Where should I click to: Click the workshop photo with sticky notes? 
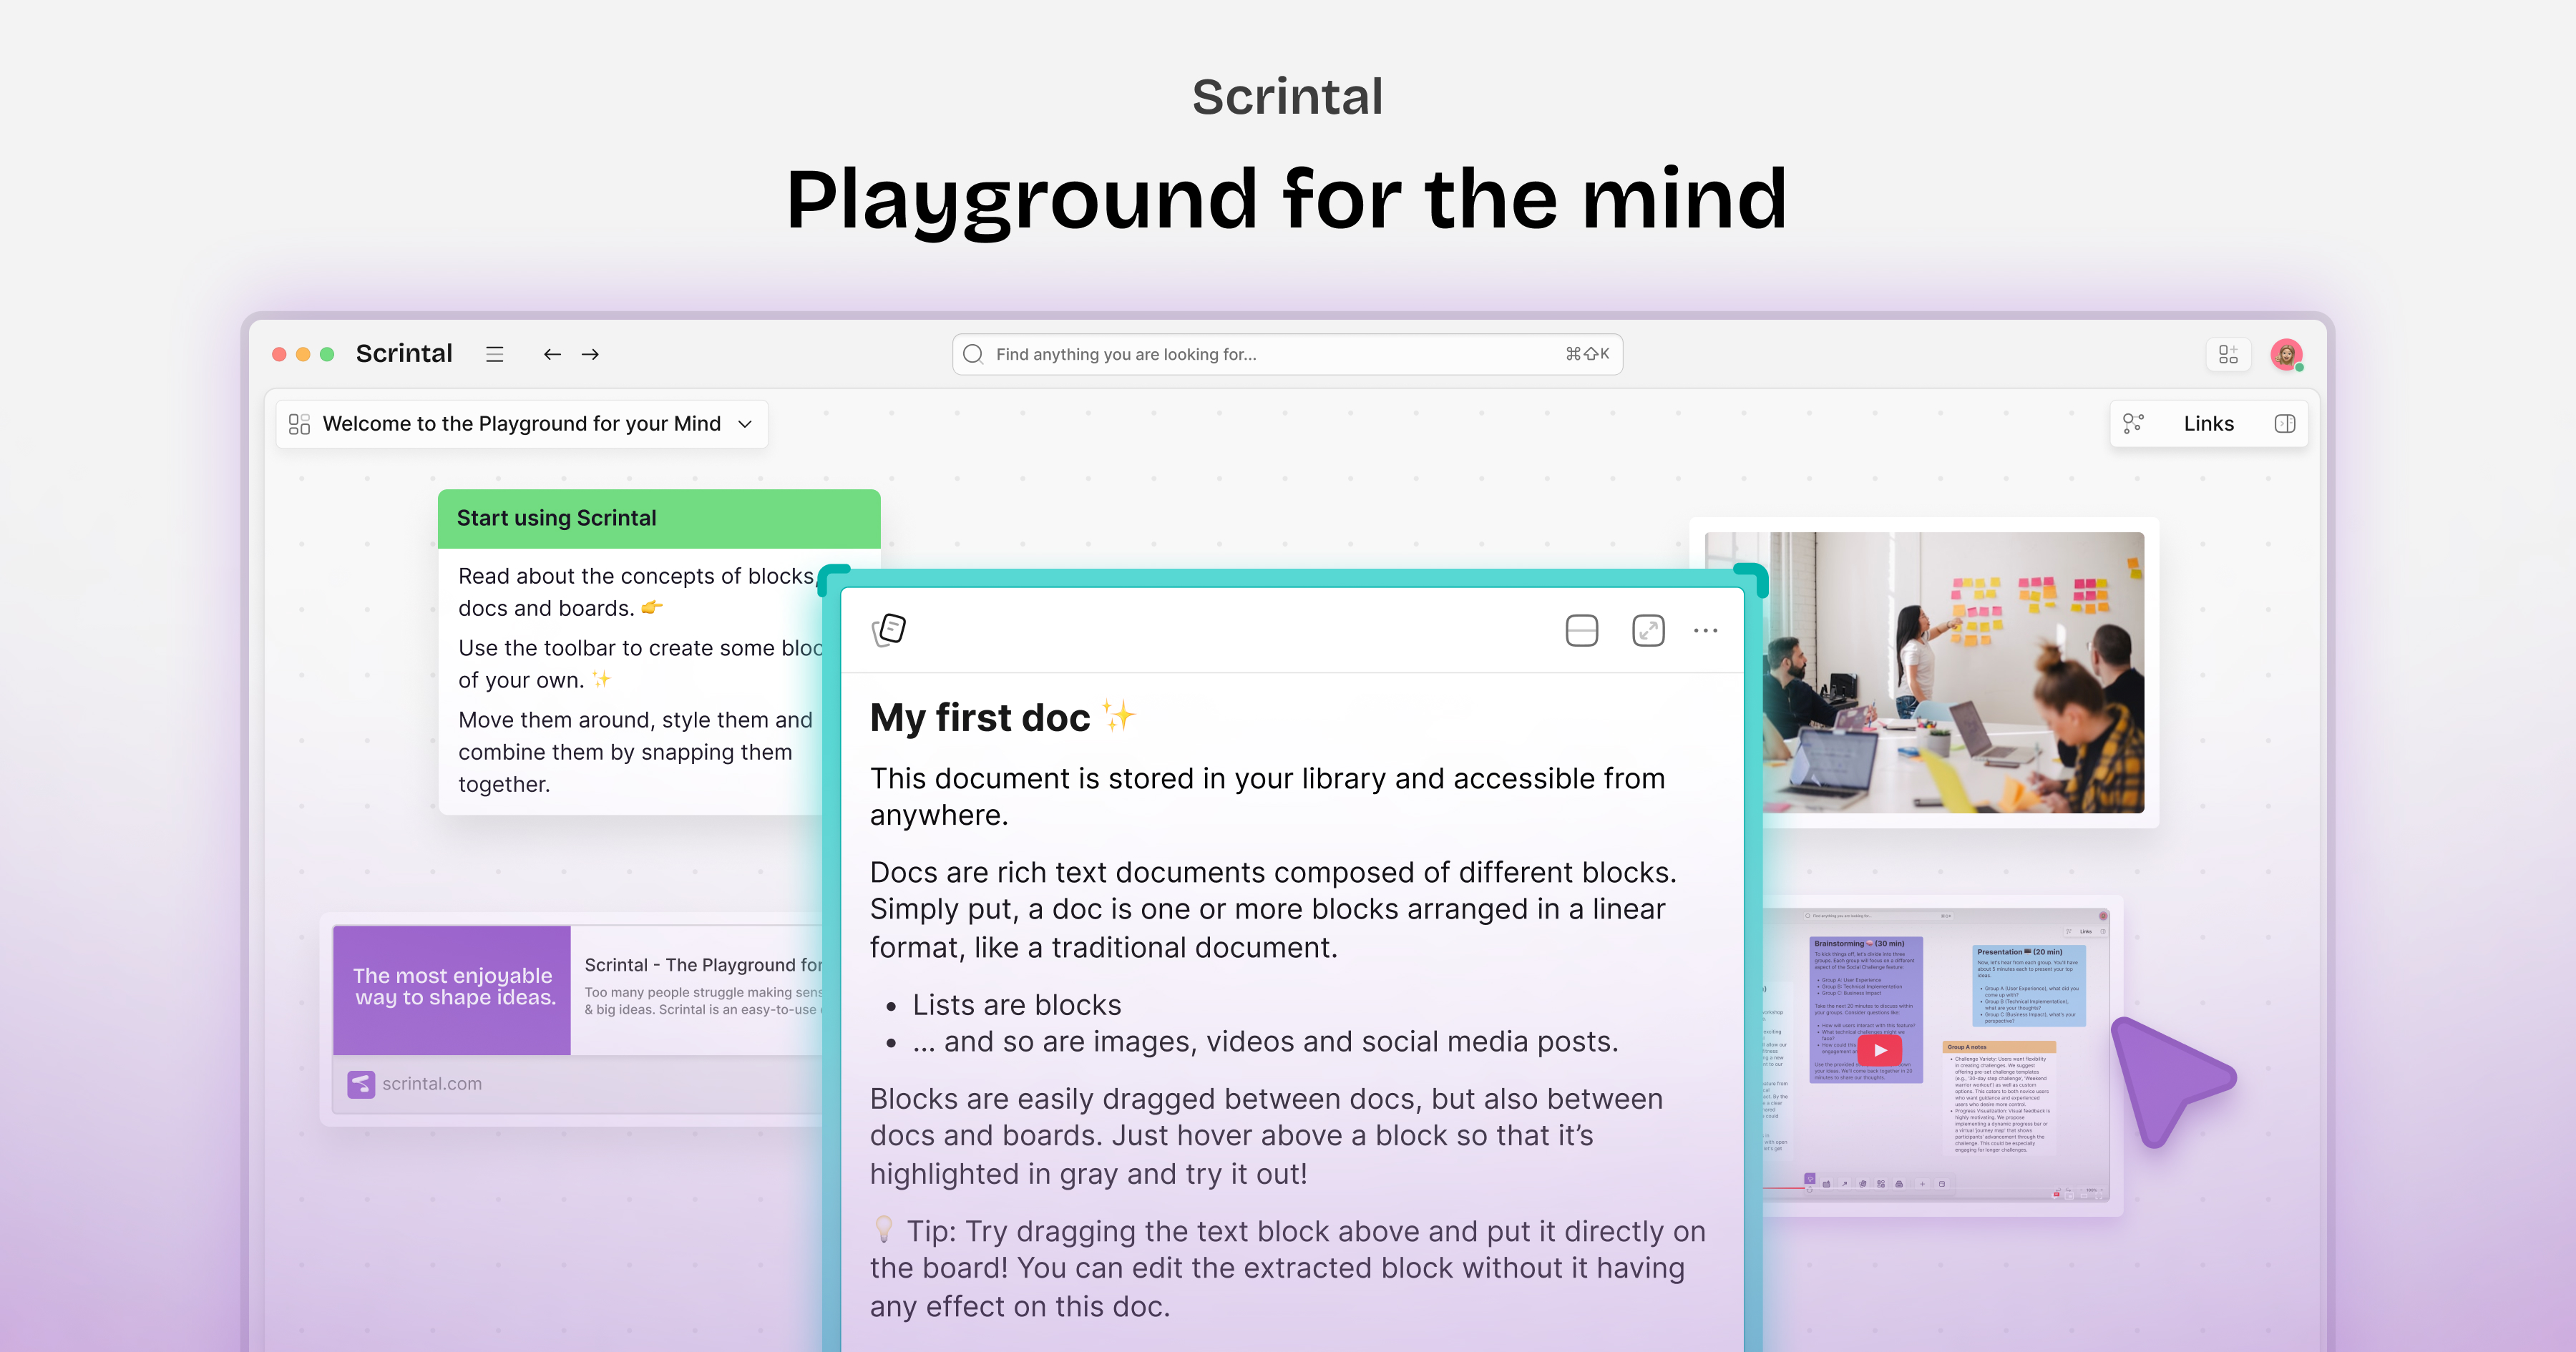pyautogui.click(x=1950, y=672)
